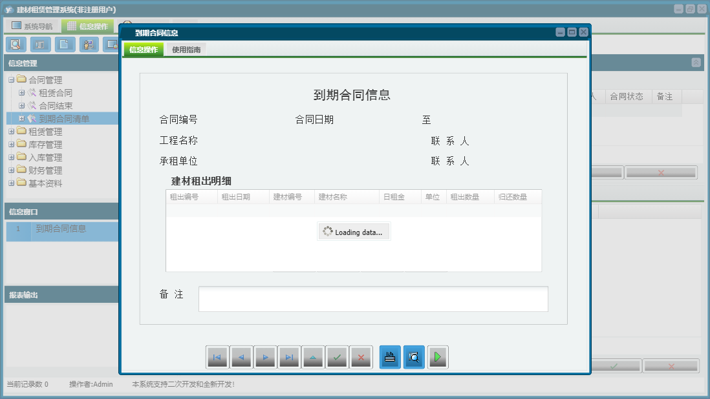Navigate to the next record
This screenshot has width=710, height=399.
(265, 356)
